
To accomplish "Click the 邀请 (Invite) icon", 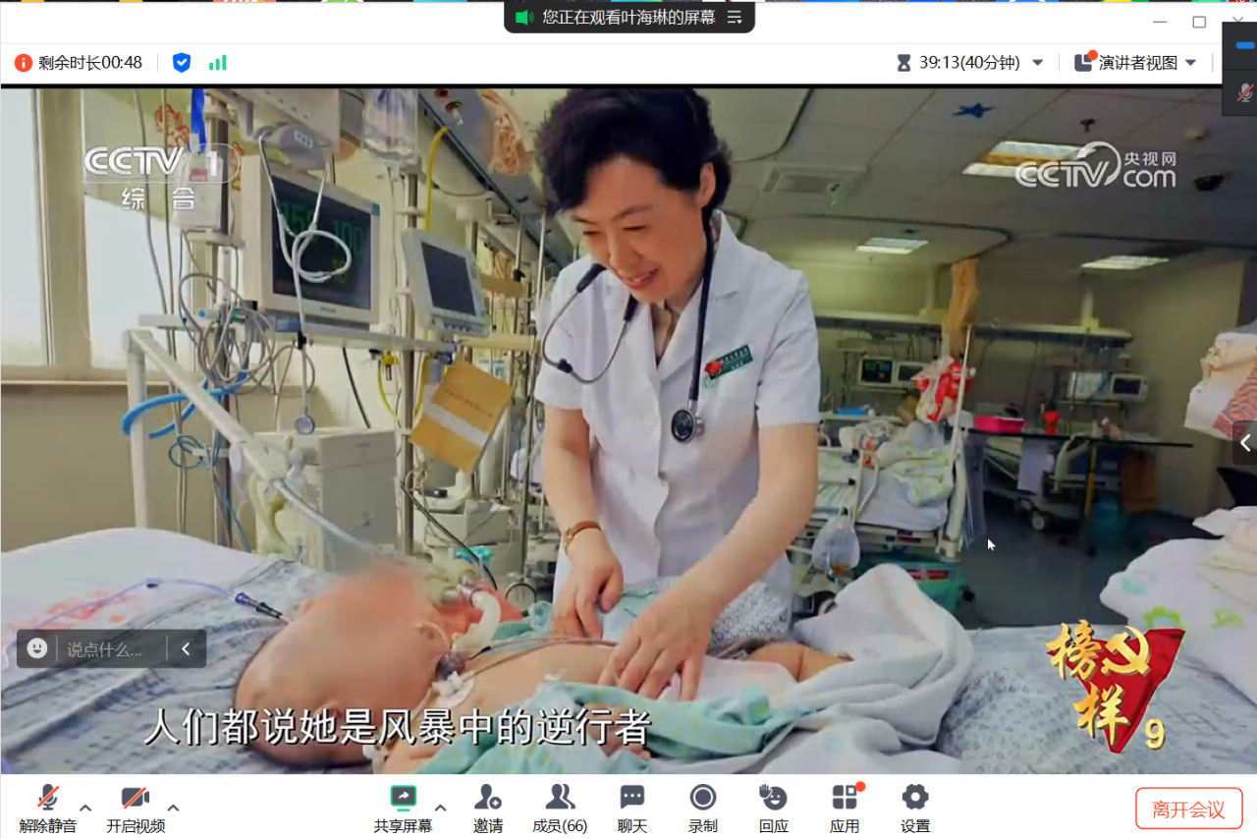I will point(488,798).
